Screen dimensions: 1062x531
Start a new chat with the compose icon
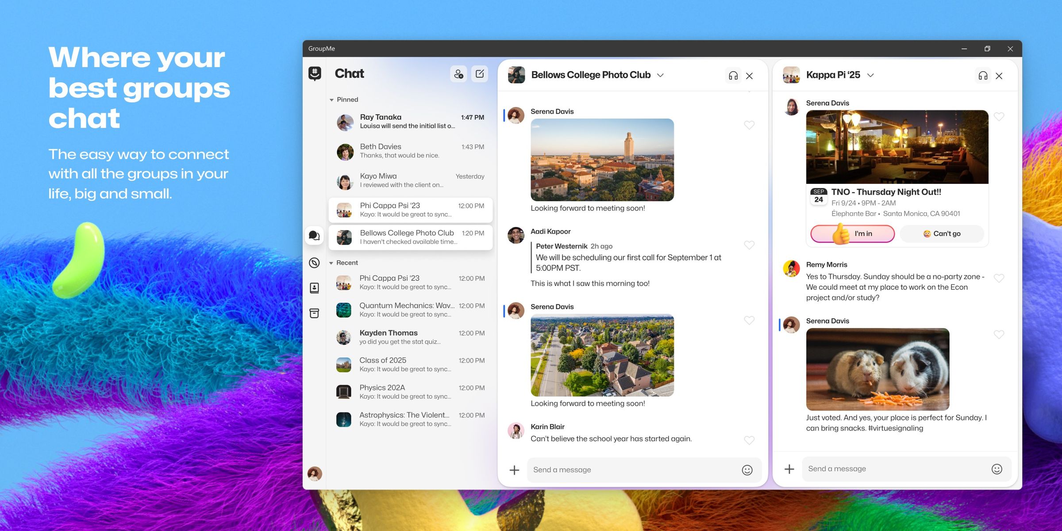(480, 74)
